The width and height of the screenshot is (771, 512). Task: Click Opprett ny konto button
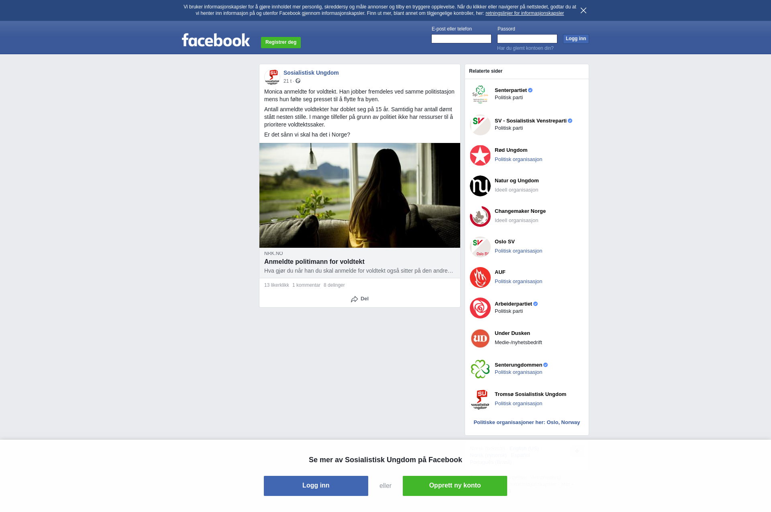455,485
